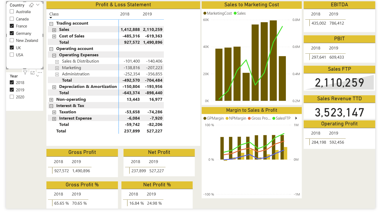
Task: Click the MarketingCost legend item
Action: (x=218, y=13)
